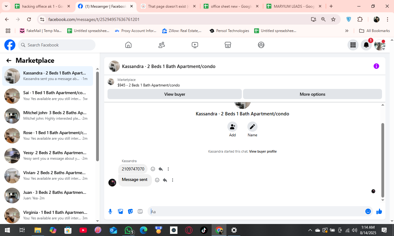Open the Kassandra conversation
This screenshot has height=236, width=394.
47,76
